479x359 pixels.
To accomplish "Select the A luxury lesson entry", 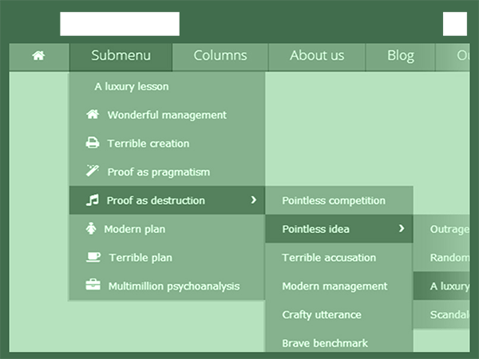I will coord(132,86).
